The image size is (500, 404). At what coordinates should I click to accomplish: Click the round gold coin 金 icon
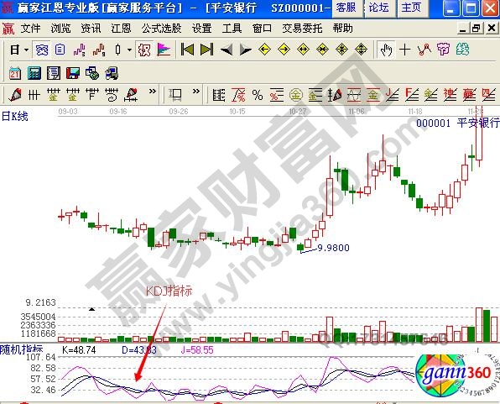[x=295, y=95]
